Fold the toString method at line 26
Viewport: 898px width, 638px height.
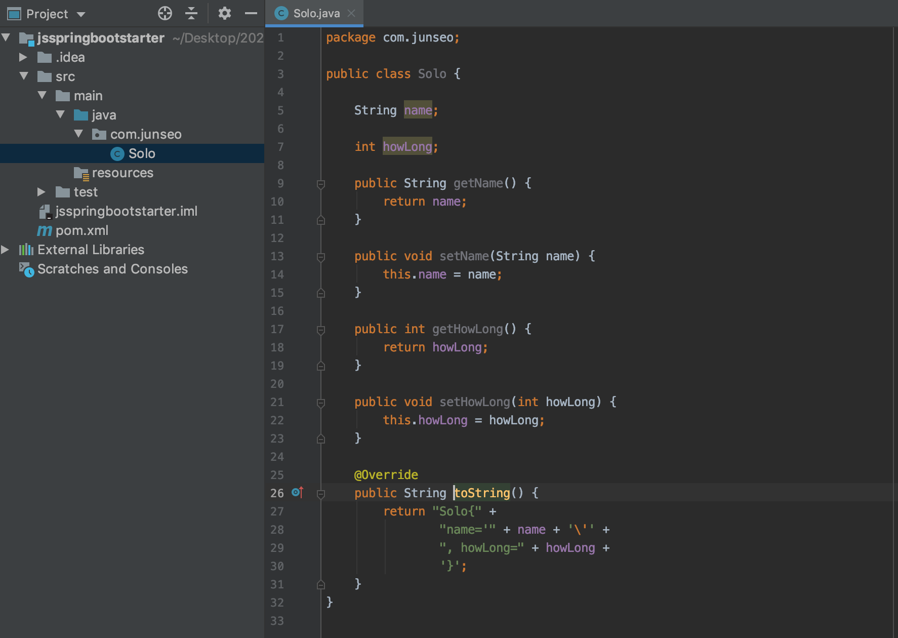click(321, 494)
